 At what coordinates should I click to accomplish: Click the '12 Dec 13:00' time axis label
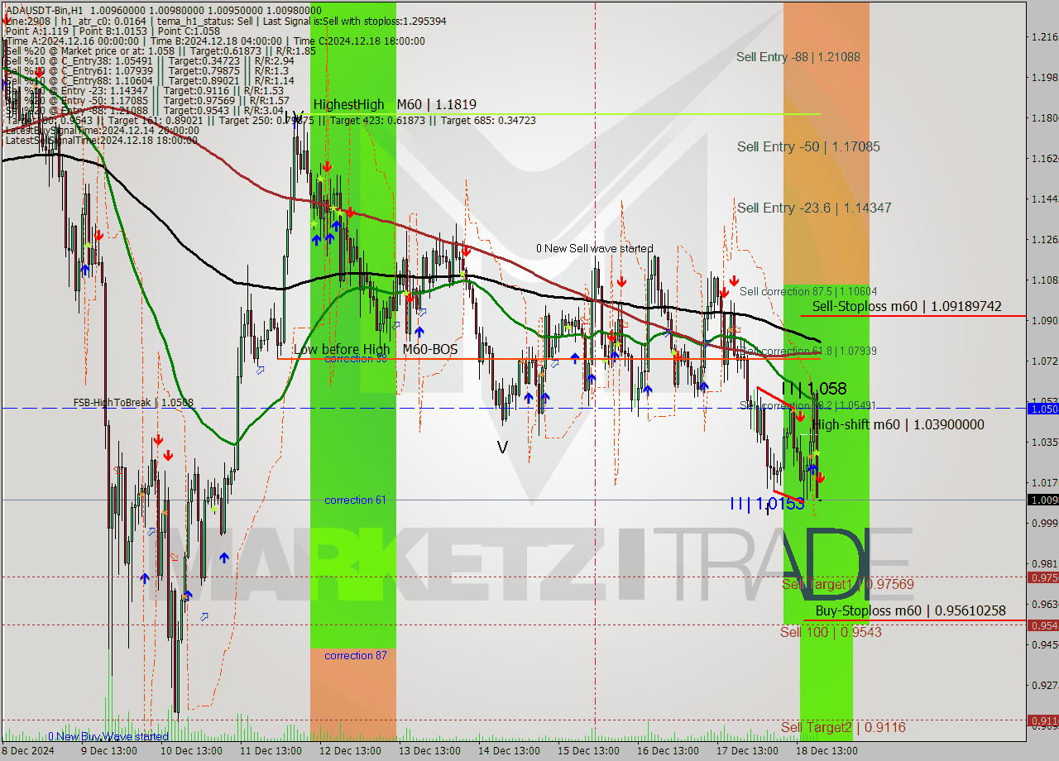[x=351, y=751]
